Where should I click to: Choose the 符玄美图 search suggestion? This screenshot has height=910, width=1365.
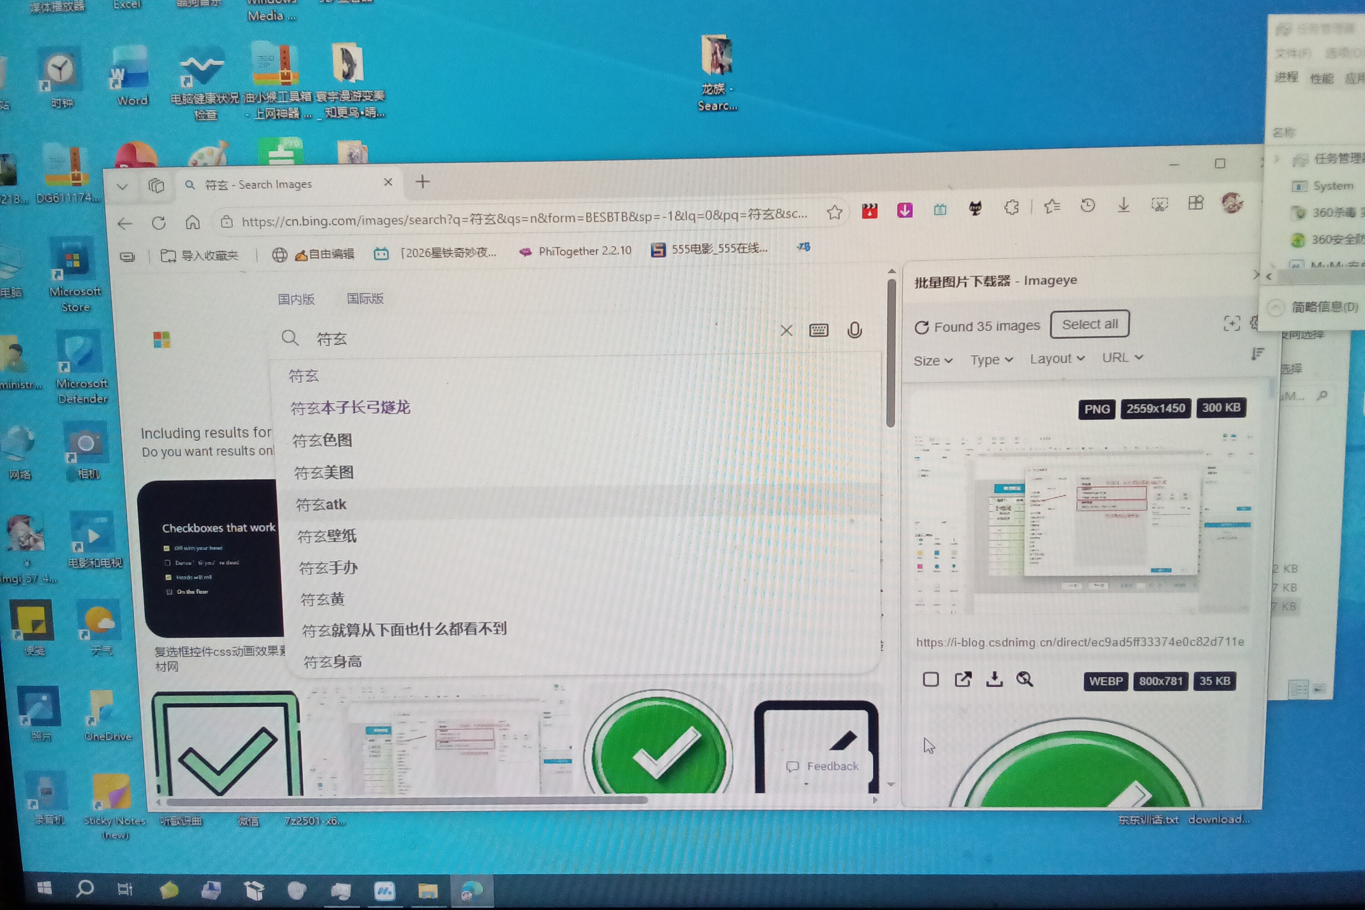pyautogui.click(x=324, y=473)
